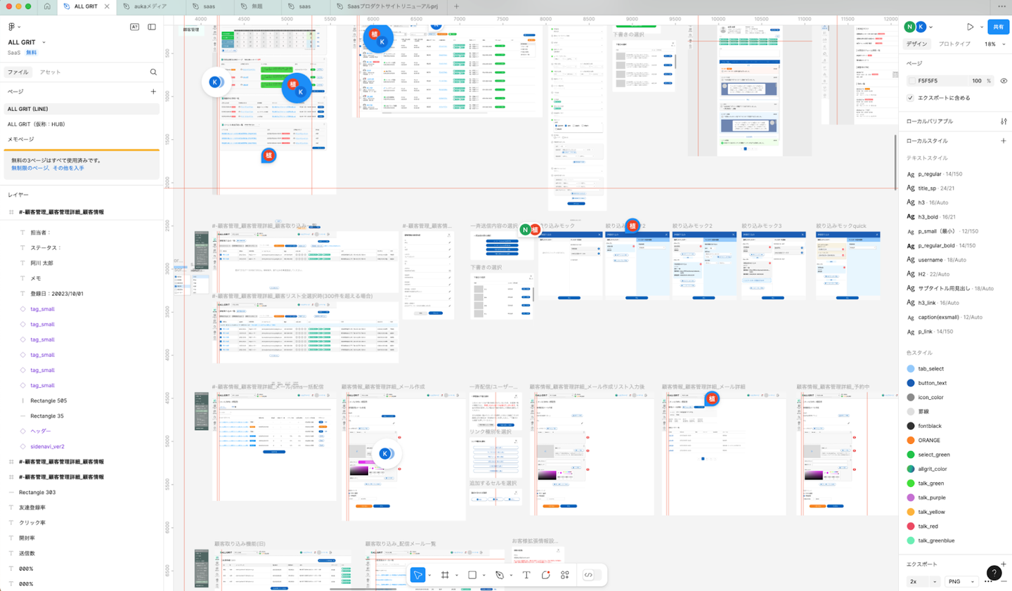Open Pen tool options dropdown arrow
The height and width of the screenshot is (591, 1012).
pyautogui.click(x=511, y=576)
